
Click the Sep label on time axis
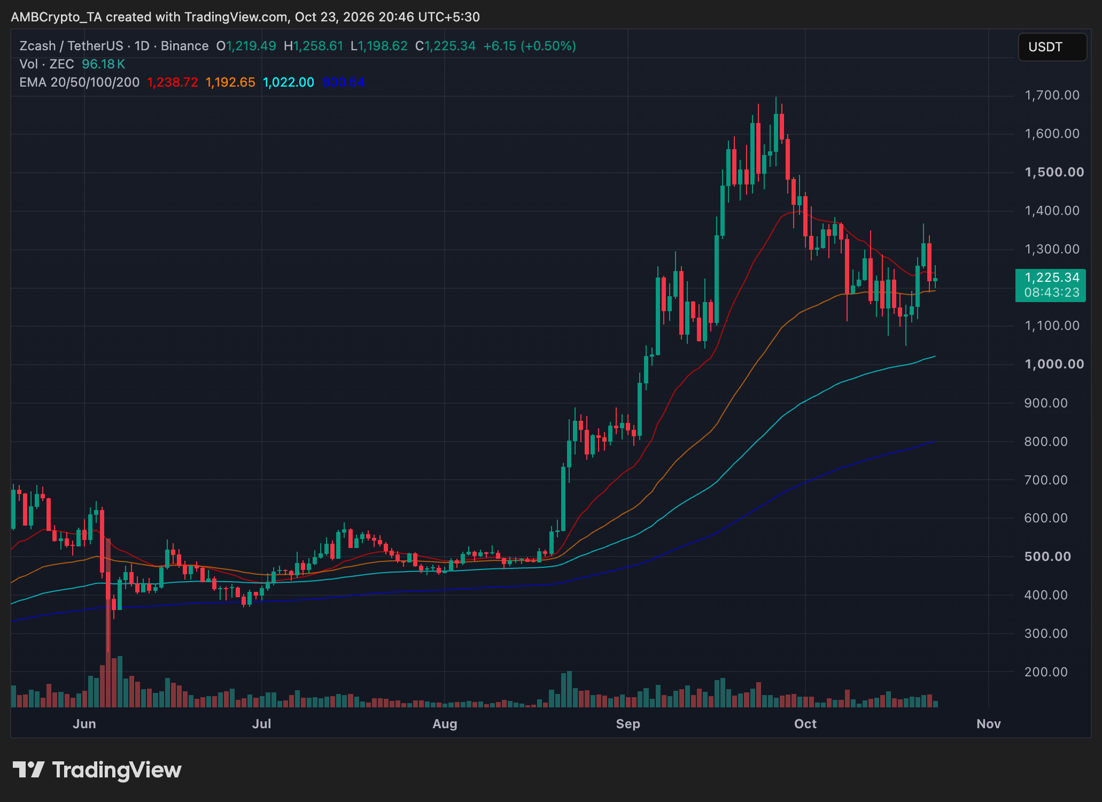[628, 724]
